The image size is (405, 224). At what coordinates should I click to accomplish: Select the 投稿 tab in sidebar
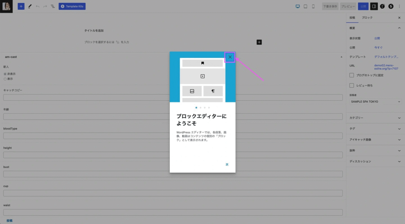[352, 18]
